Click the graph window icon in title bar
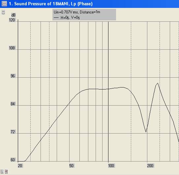The height and width of the screenshot is (175, 179). pos(4,4)
